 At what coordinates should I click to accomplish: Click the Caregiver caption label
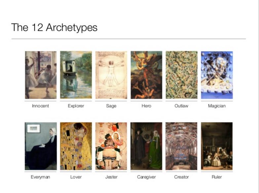pyautogui.click(x=146, y=177)
